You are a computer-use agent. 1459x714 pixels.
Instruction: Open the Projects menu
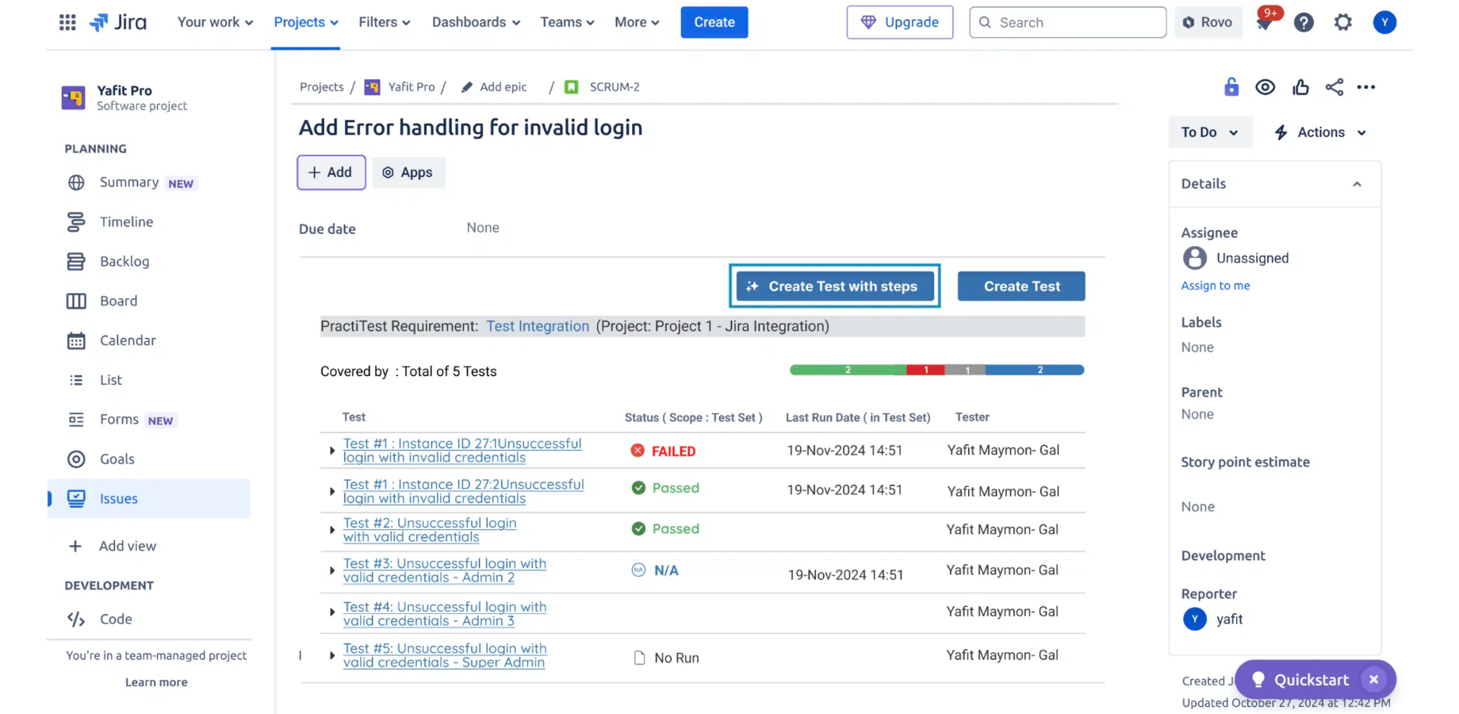point(305,22)
